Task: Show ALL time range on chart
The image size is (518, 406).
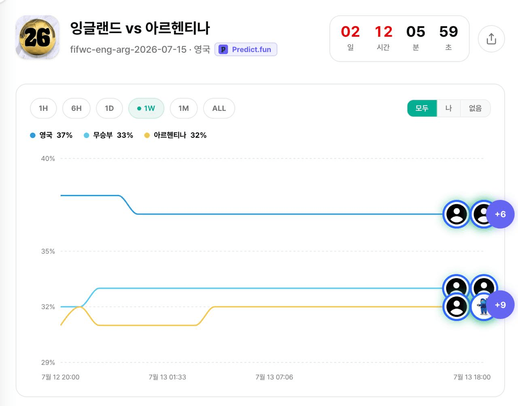Action: [219, 108]
